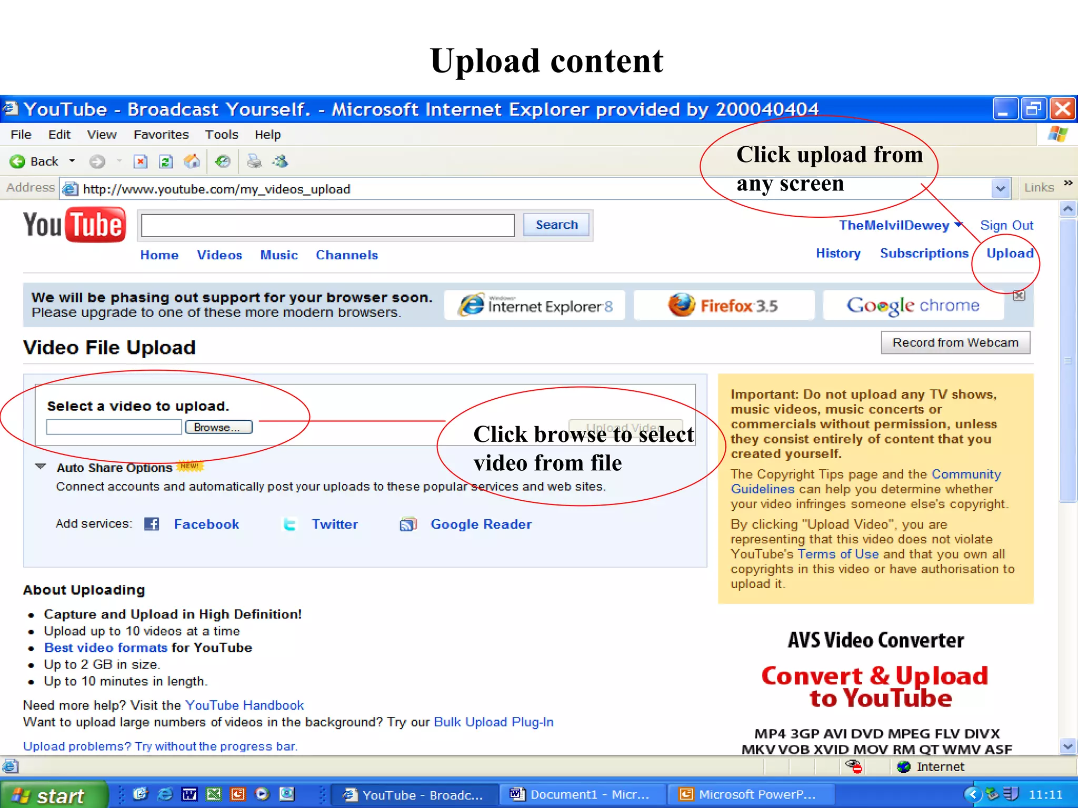The image size is (1078, 808).
Task: Expand the TheMelvilDewey account dropdown
Action: [x=958, y=225]
